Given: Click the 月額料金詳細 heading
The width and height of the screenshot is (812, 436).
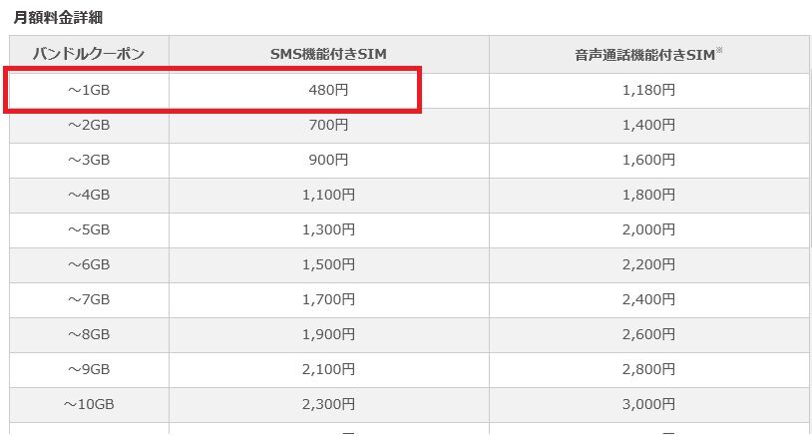Looking at the screenshot, I should pos(58,17).
